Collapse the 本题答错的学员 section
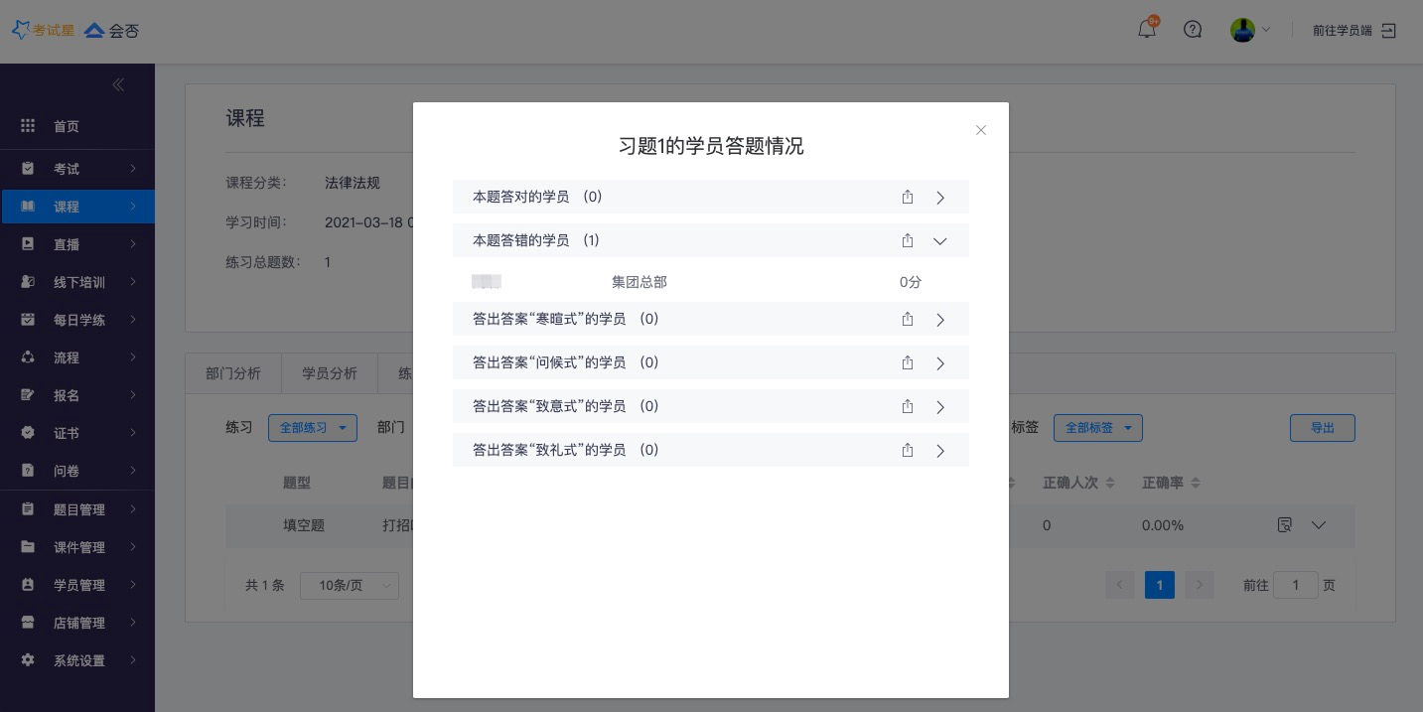The image size is (1423, 712). point(940,241)
